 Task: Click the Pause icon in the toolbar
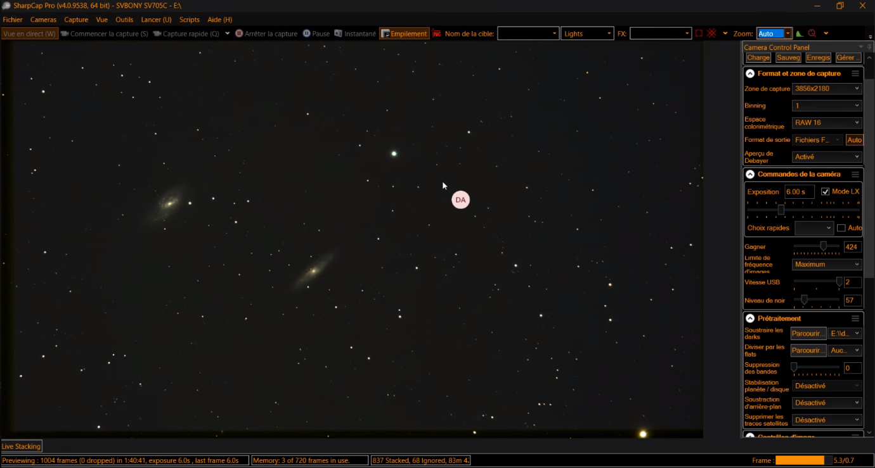(x=307, y=34)
